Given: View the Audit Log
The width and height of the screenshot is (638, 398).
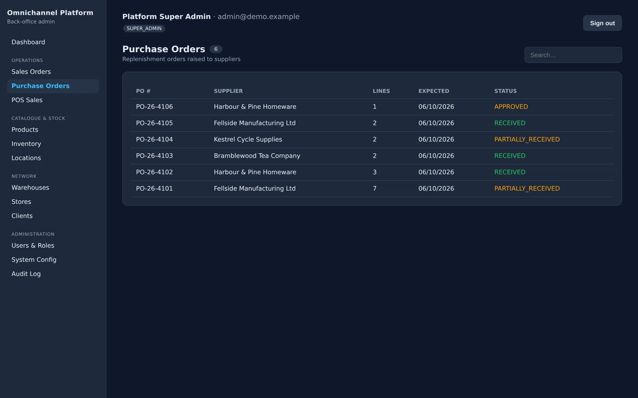Looking at the screenshot, I should coord(53,274).
